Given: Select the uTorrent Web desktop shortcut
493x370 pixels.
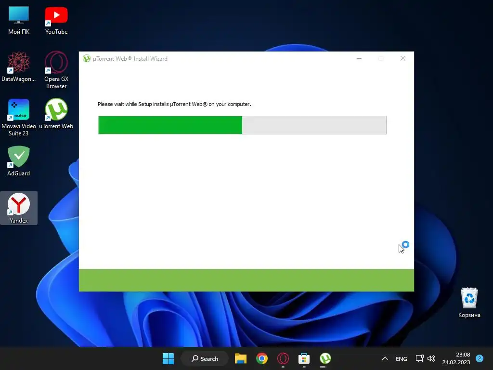Looking at the screenshot, I should coord(56,114).
